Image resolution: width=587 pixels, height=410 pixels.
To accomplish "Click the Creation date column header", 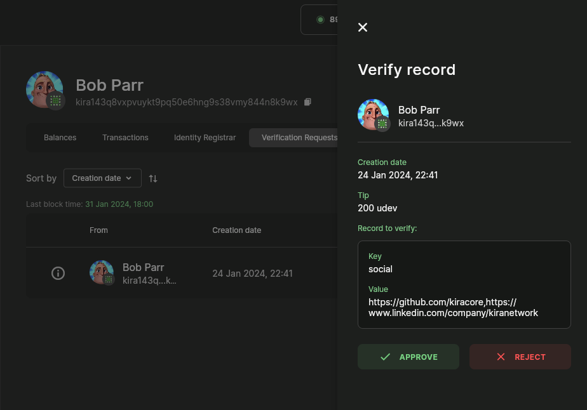I will point(236,230).
